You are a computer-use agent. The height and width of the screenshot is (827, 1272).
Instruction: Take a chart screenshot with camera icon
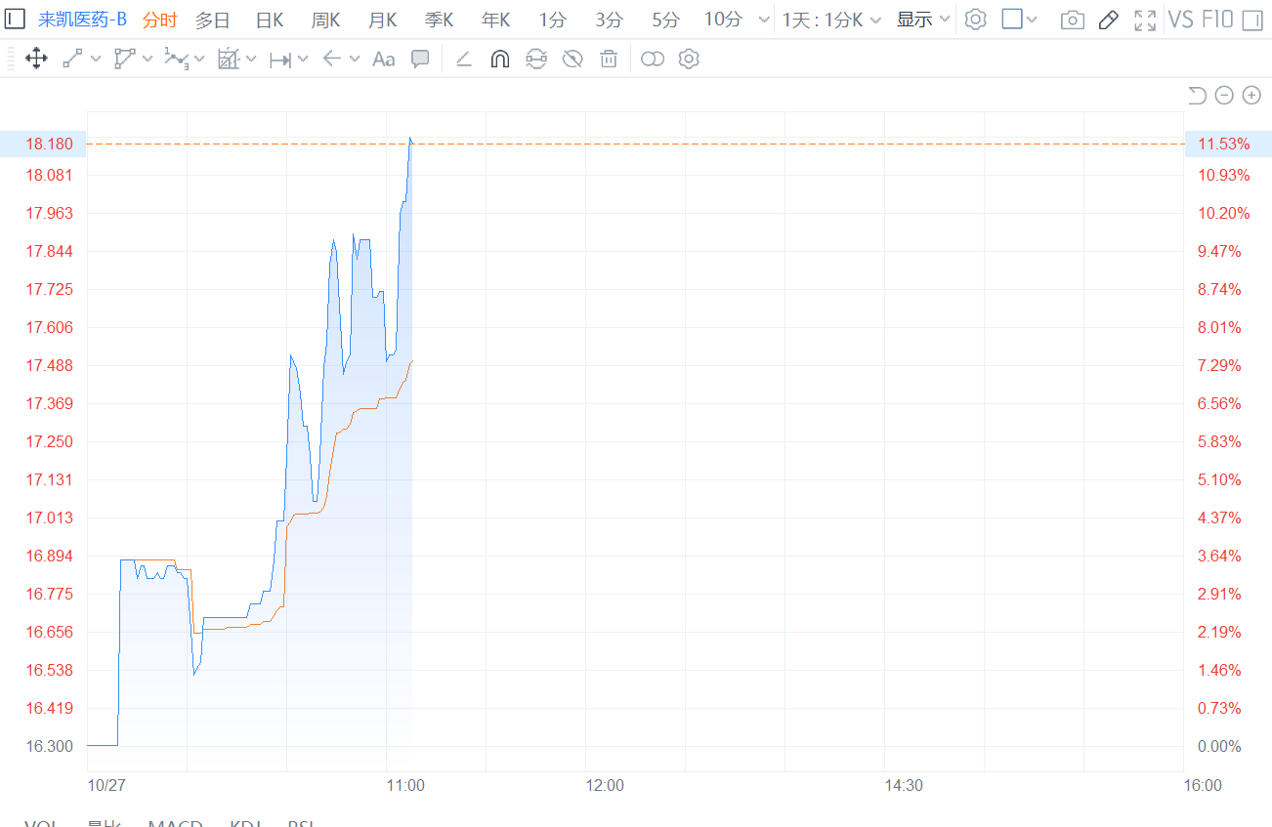click(1072, 20)
